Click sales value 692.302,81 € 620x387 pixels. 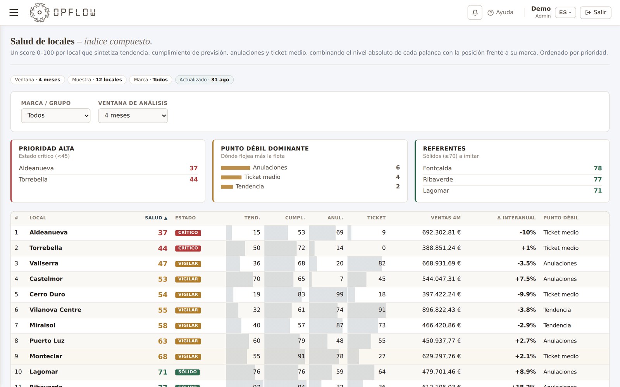441,233
